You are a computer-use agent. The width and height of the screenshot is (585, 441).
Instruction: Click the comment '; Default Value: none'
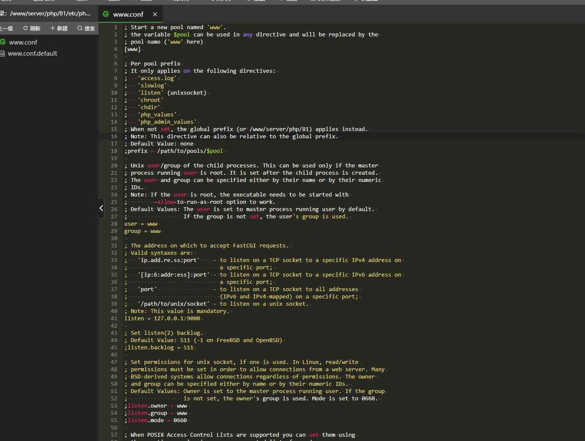(x=159, y=144)
